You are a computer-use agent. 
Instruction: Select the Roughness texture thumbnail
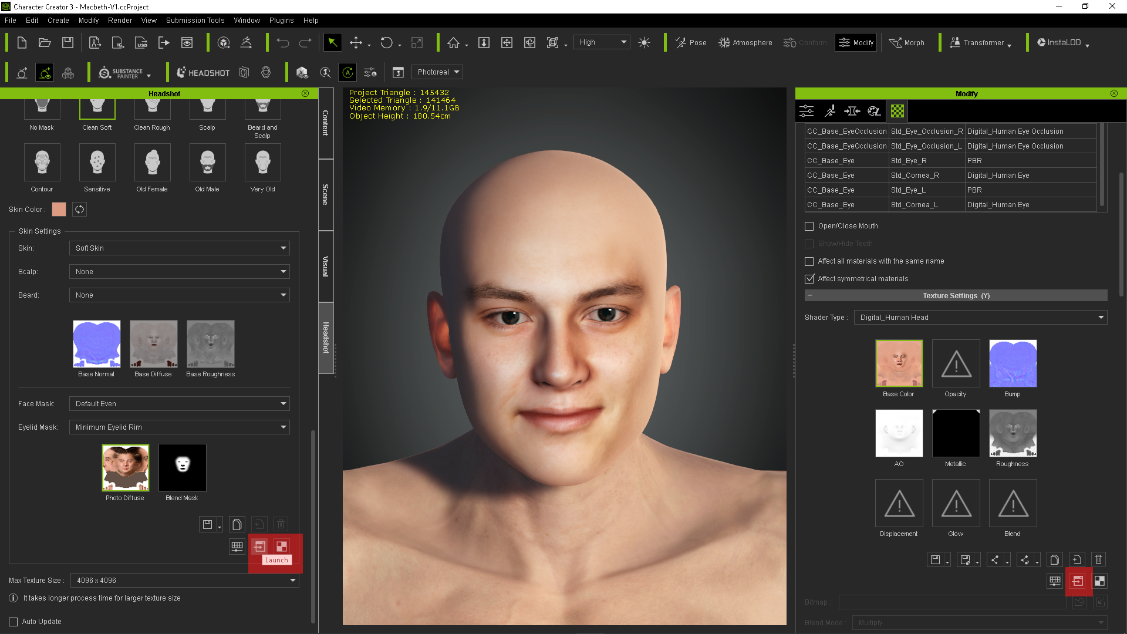click(1013, 433)
